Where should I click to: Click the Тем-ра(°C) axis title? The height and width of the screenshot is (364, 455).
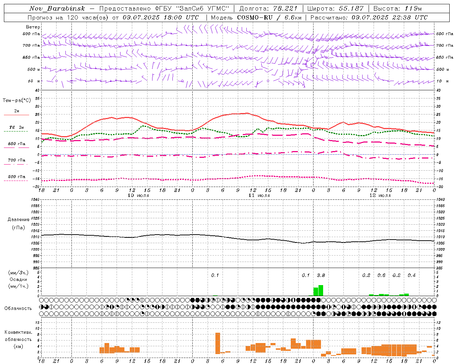17,101
